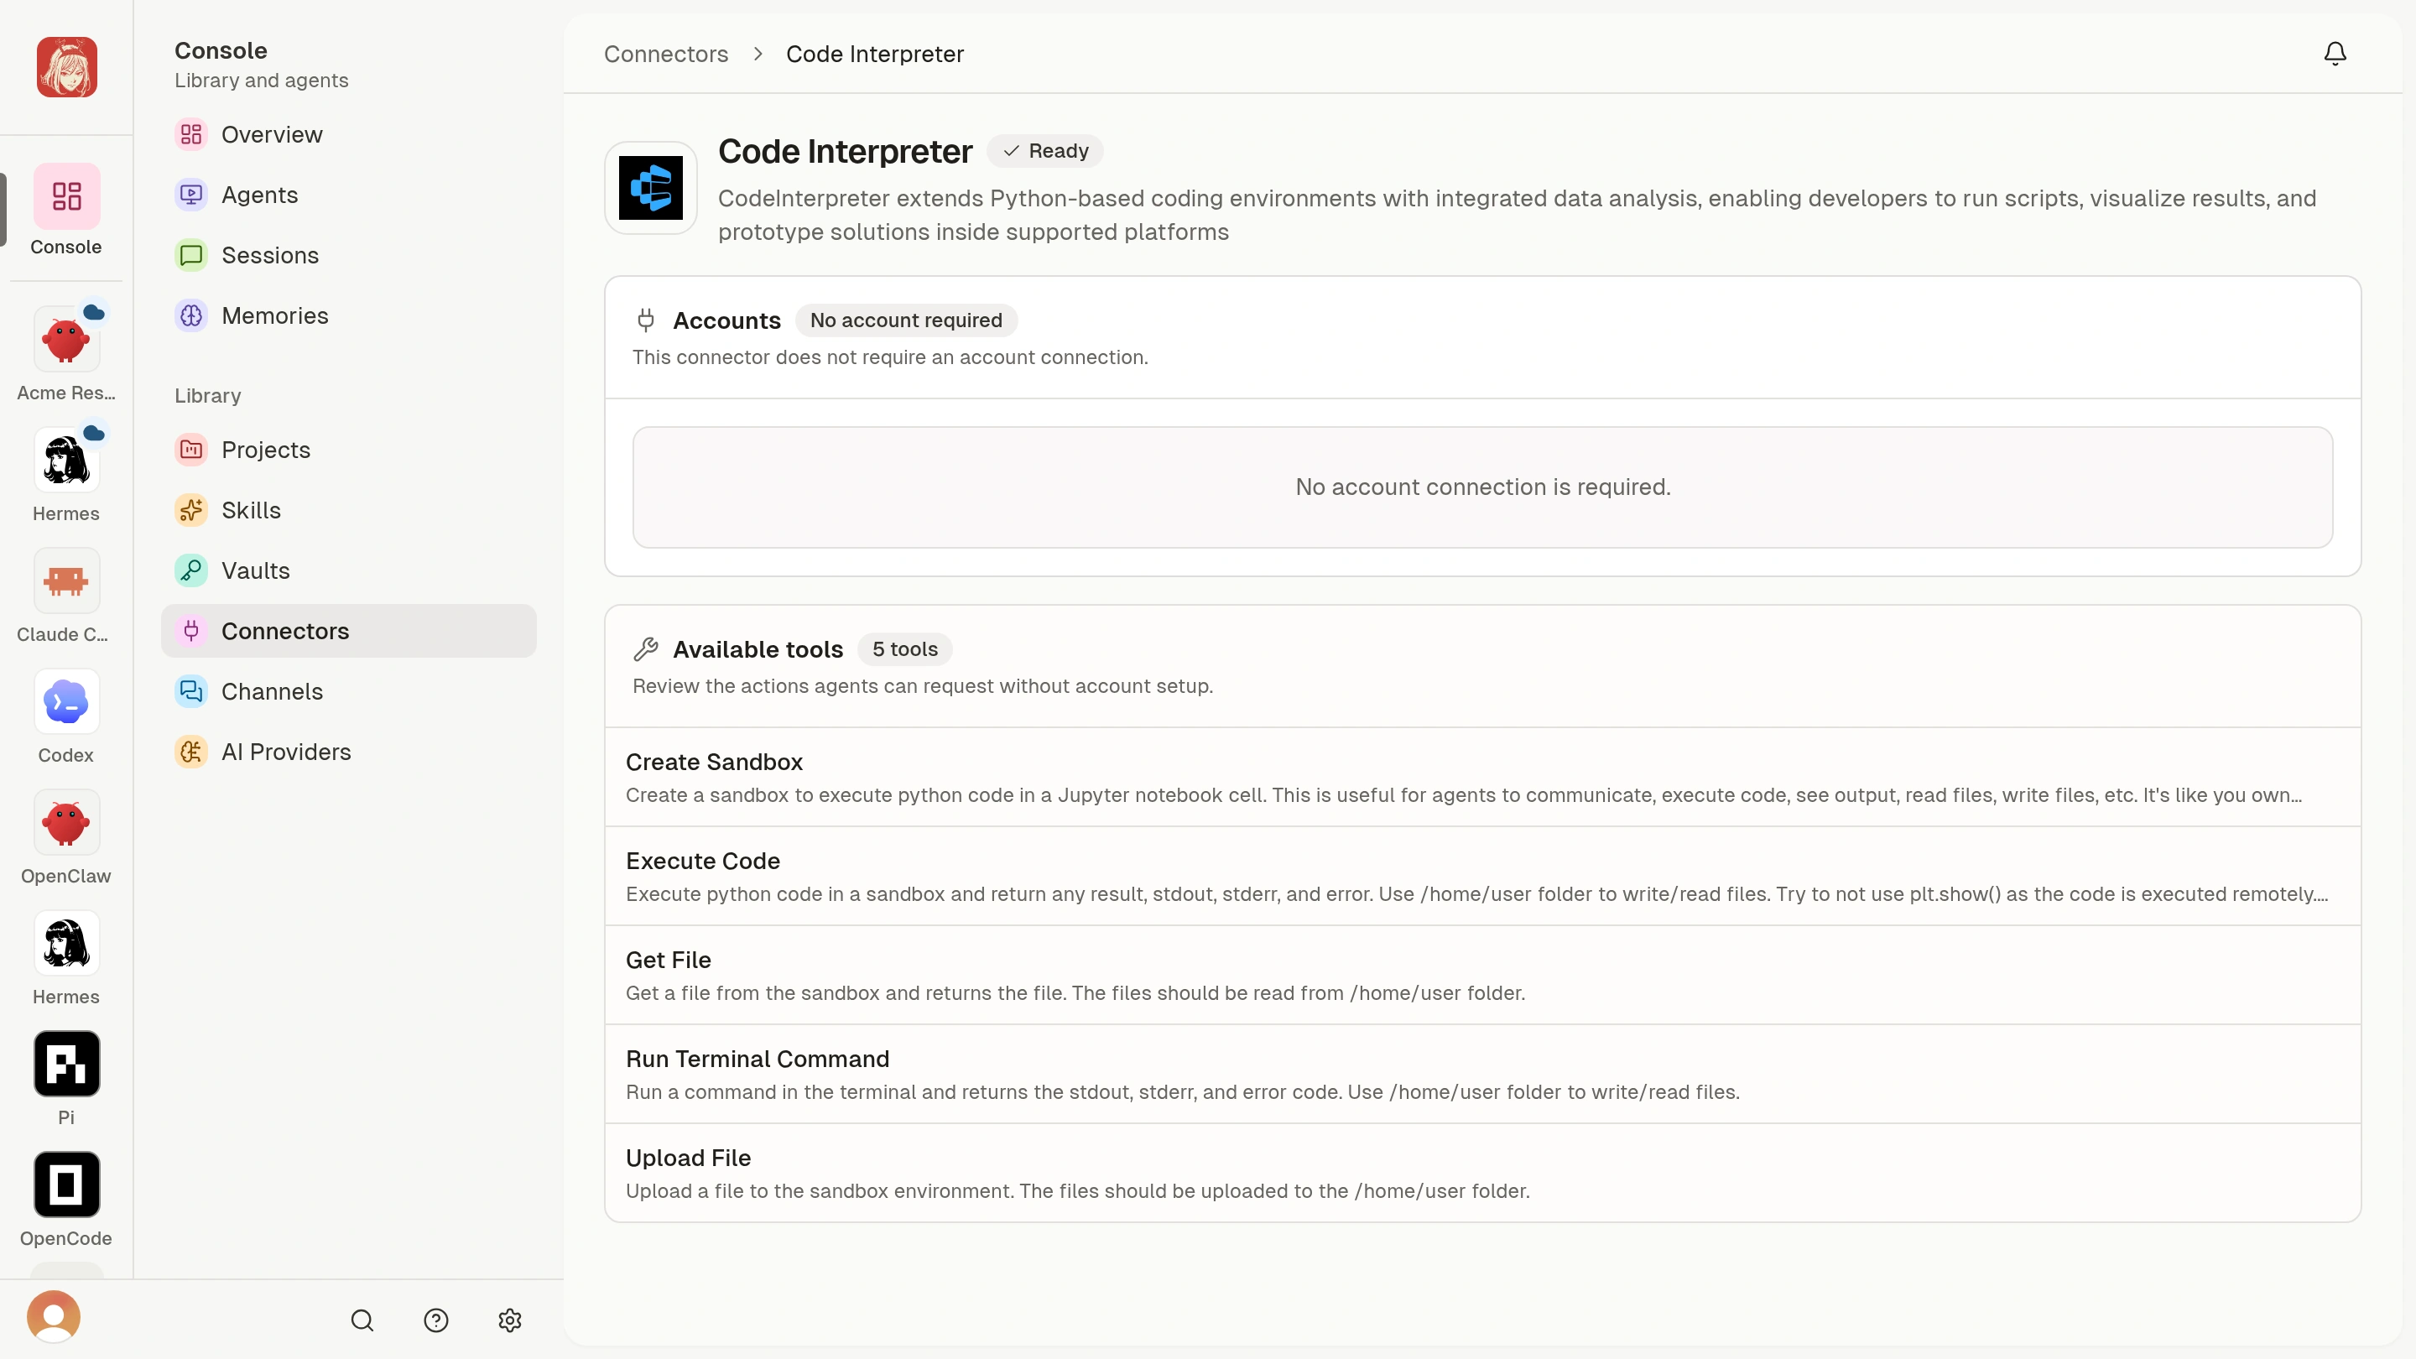Click the search magnifier icon

click(x=362, y=1320)
